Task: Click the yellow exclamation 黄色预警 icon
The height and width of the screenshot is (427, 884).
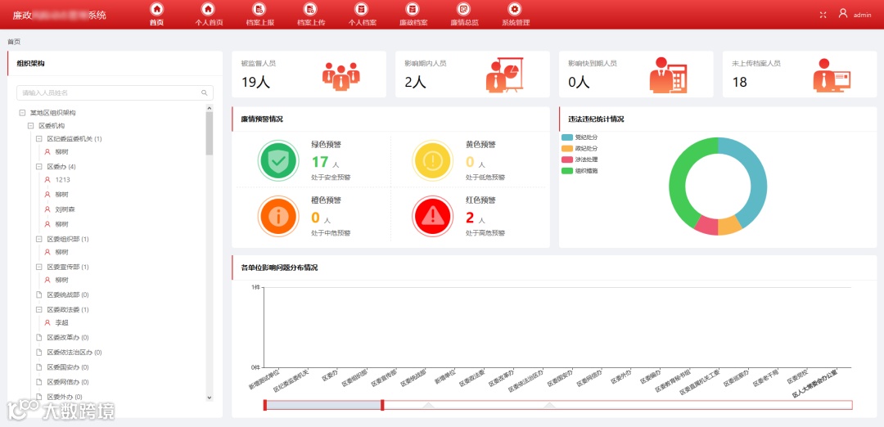Action: point(432,160)
